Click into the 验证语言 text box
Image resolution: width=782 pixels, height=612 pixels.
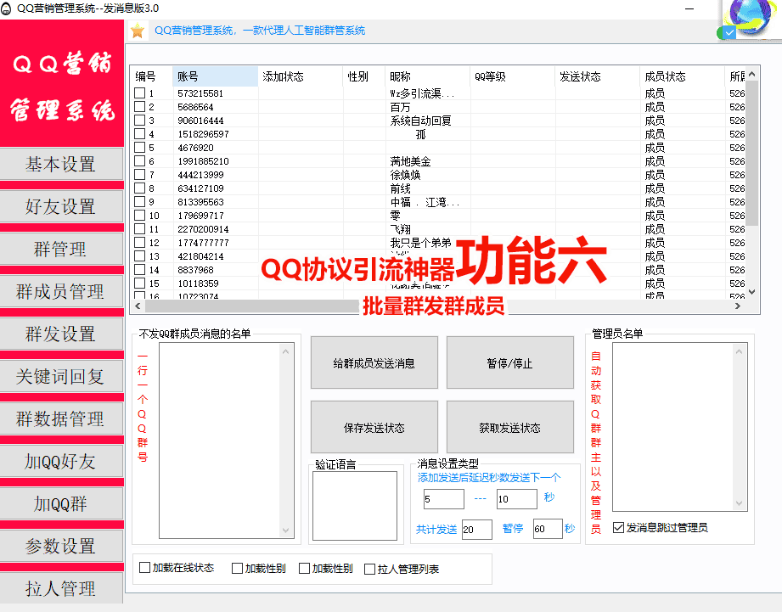pyautogui.click(x=355, y=505)
